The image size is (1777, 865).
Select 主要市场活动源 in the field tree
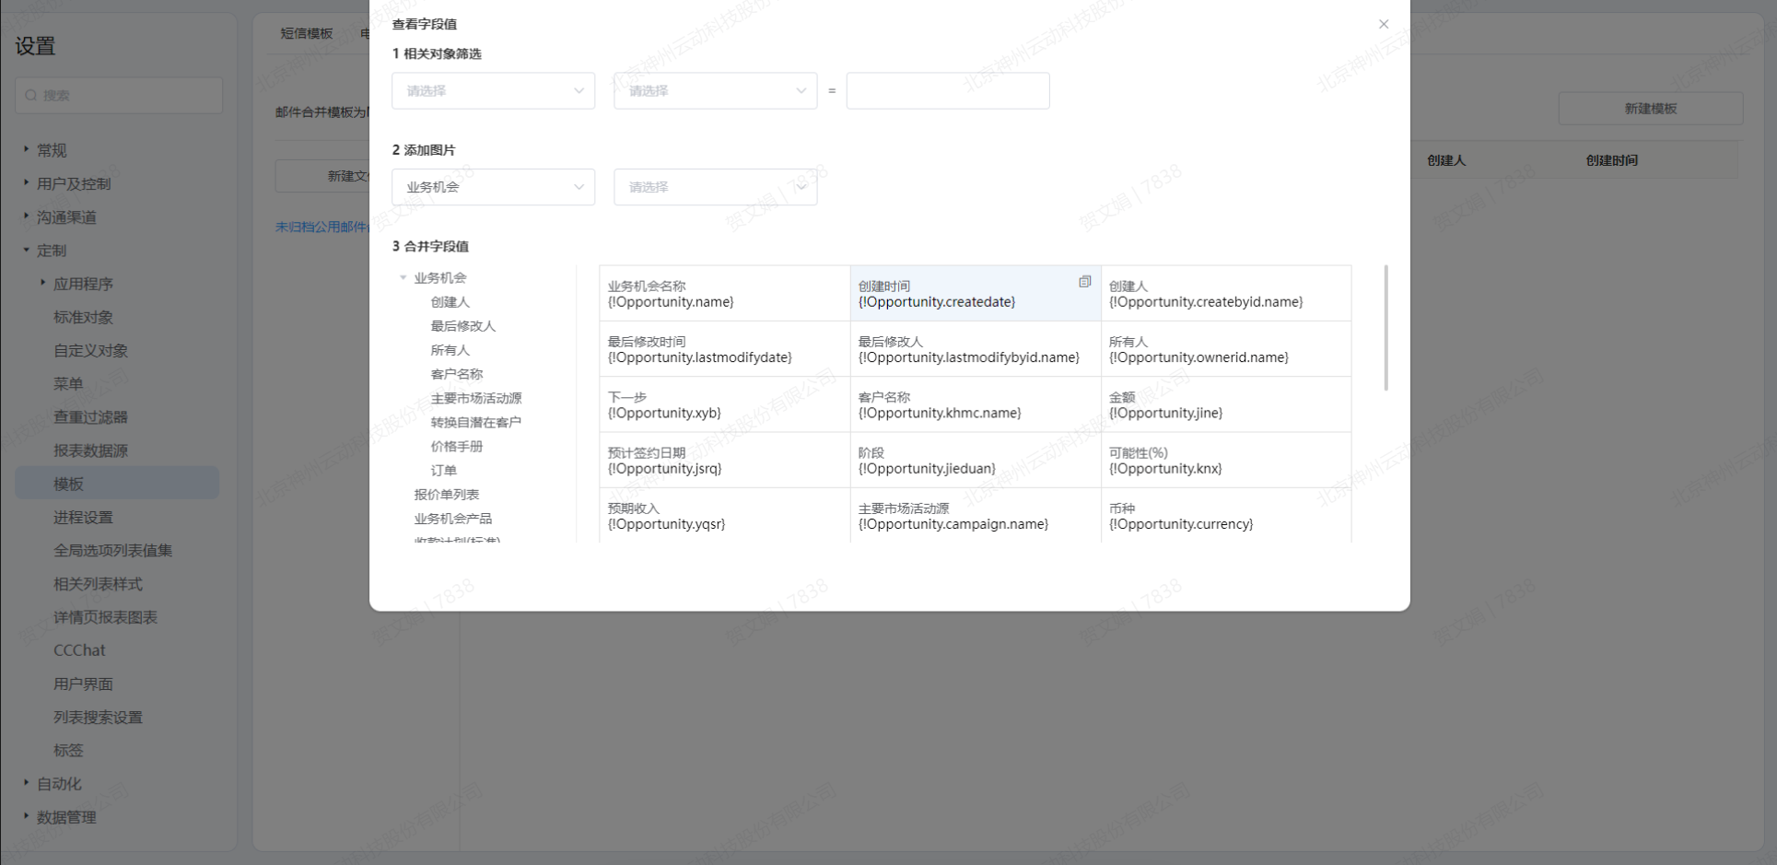pyautogui.click(x=475, y=398)
